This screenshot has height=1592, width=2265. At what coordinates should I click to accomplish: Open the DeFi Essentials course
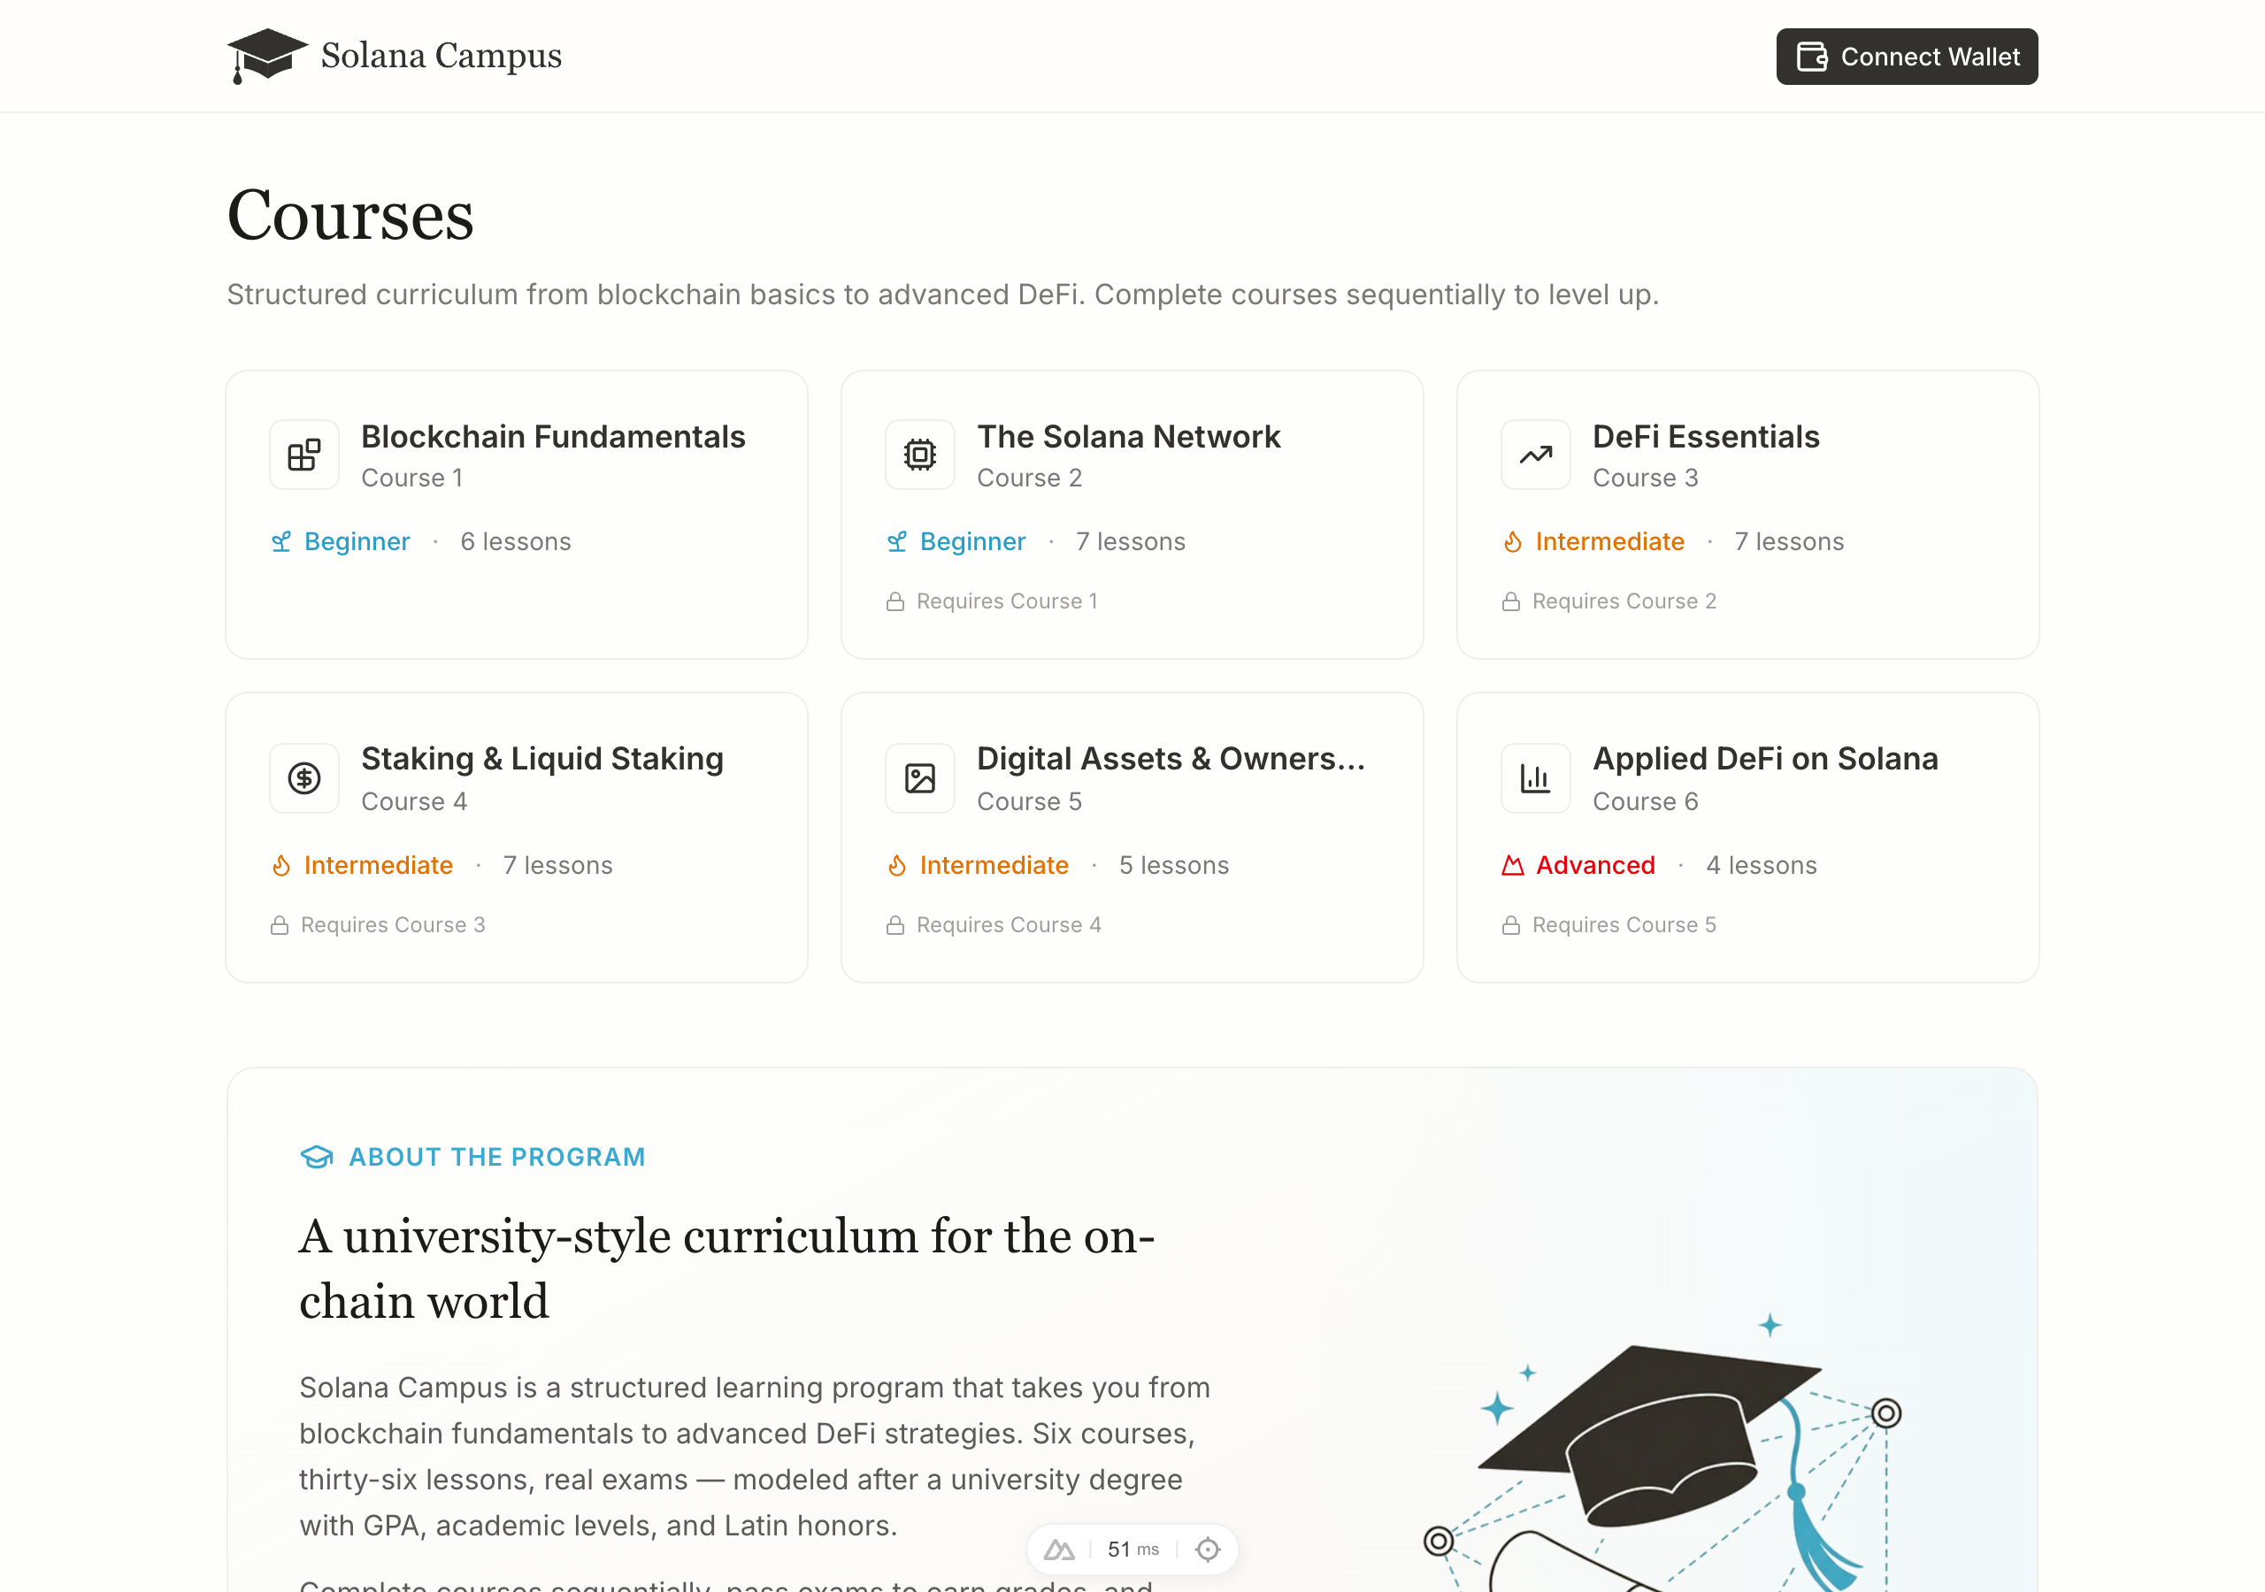(x=1747, y=514)
